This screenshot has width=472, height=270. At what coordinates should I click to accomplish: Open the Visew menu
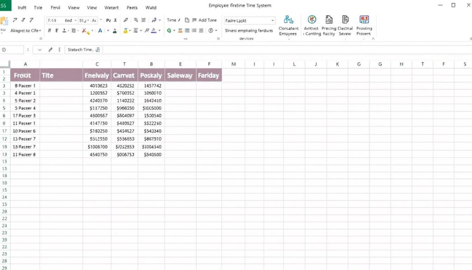[73, 7]
